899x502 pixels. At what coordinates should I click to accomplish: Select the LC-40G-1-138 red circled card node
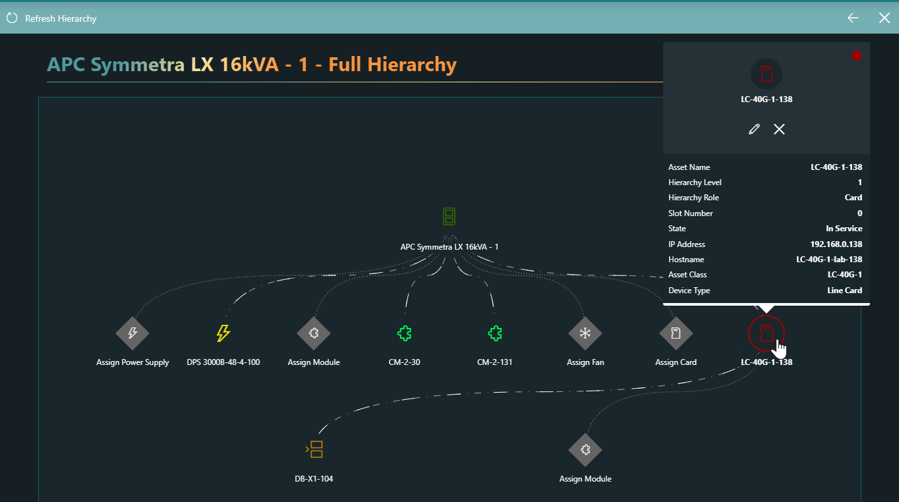point(766,333)
